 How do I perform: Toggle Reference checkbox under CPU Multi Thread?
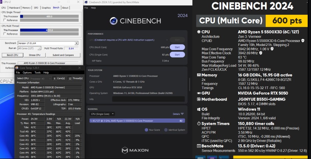(x=5, y=34)
